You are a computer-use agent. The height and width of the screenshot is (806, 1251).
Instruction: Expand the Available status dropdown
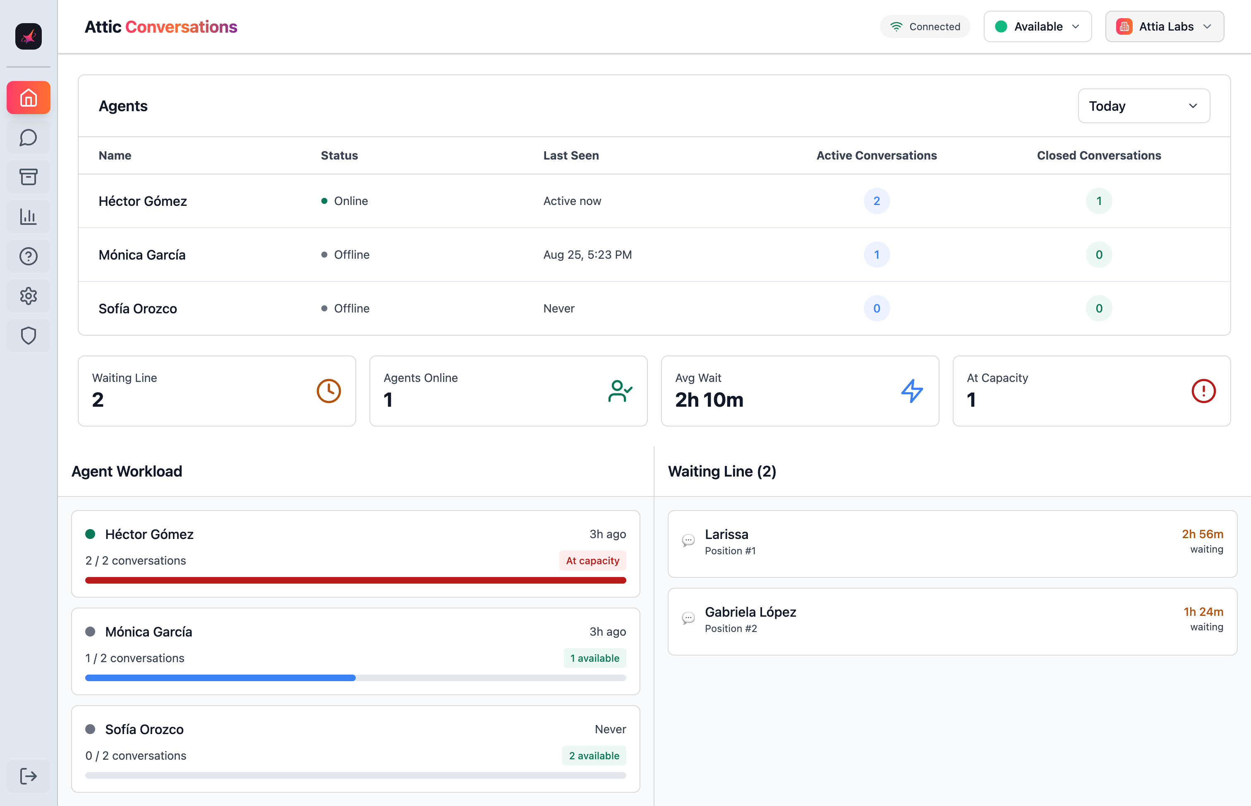(1037, 27)
